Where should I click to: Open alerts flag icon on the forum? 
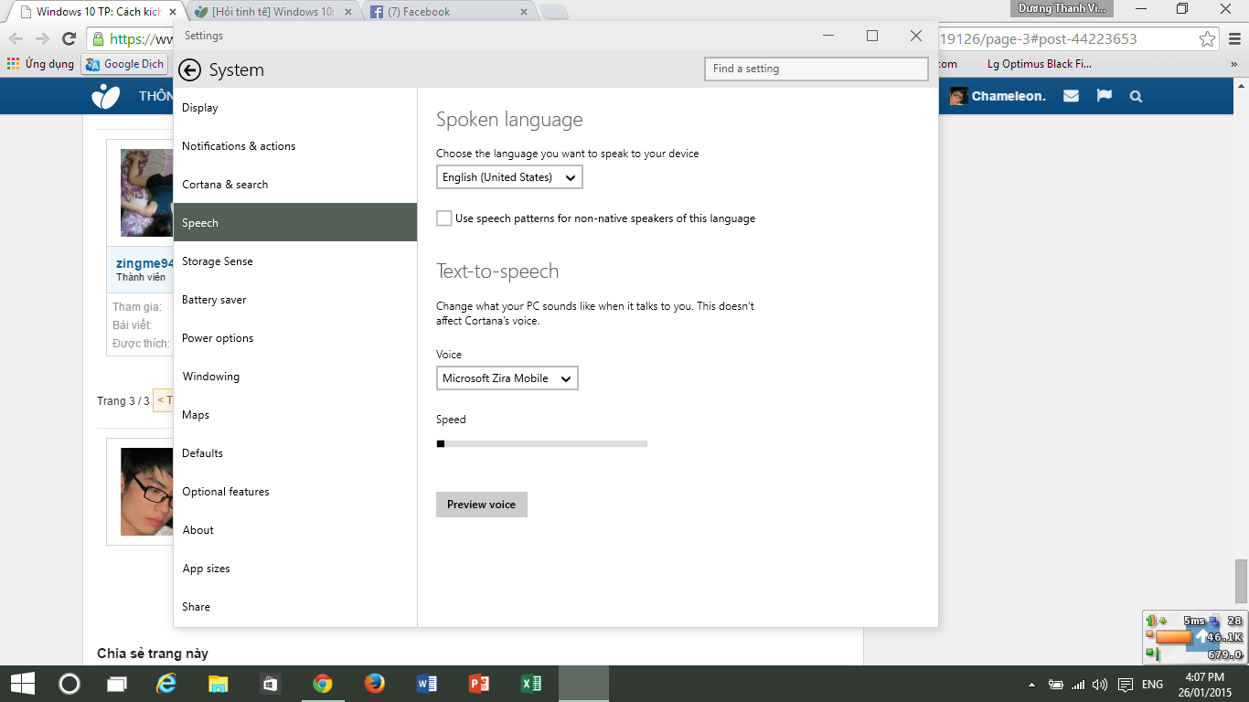(1104, 96)
